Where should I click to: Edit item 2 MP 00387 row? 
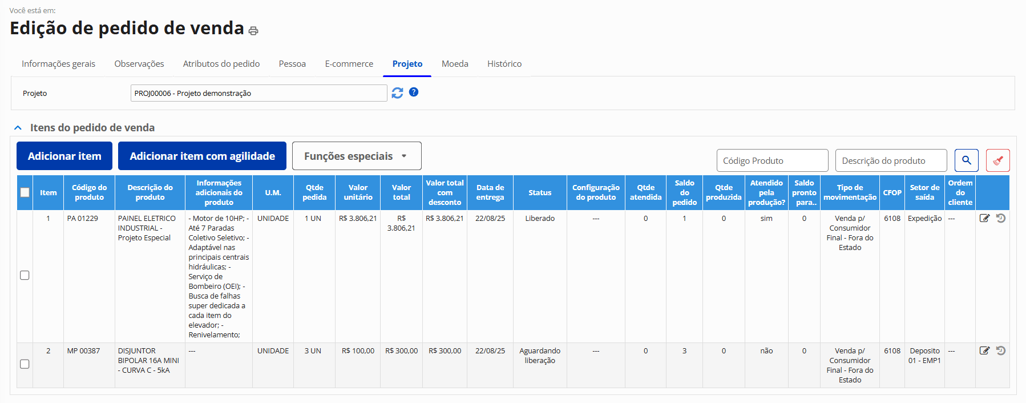[984, 350]
